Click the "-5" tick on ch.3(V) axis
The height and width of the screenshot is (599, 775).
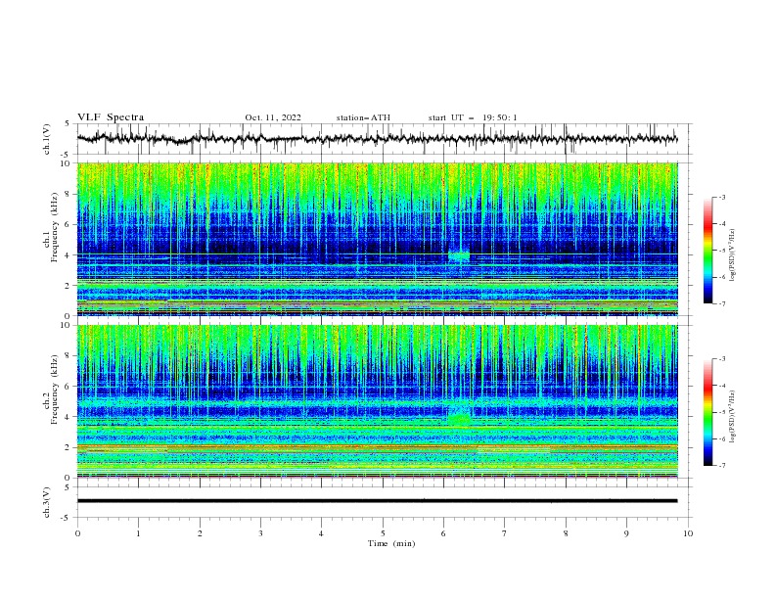[67, 518]
